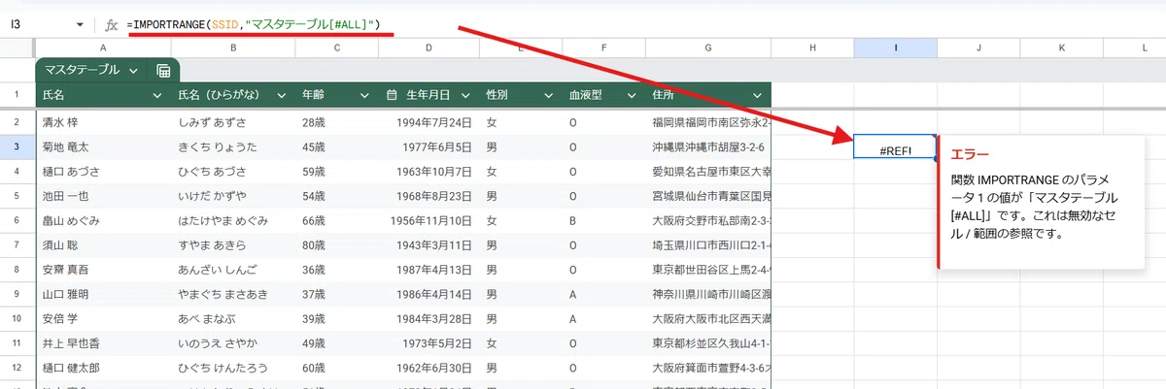Select column F header
The image size is (1166, 389).
pos(603,48)
